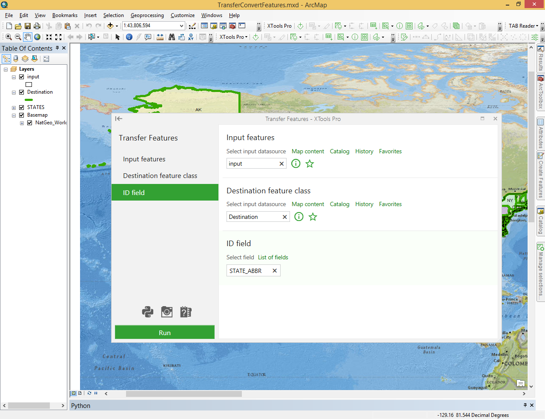Viewport: 545px width, 419px height.
Task: Click List By Selection icon
Action: pyautogui.click(x=34, y=59)
